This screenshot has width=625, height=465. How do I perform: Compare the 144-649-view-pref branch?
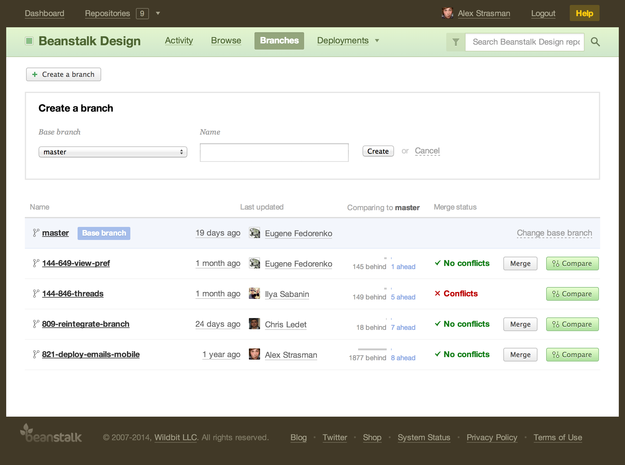[x=572, y=263]
